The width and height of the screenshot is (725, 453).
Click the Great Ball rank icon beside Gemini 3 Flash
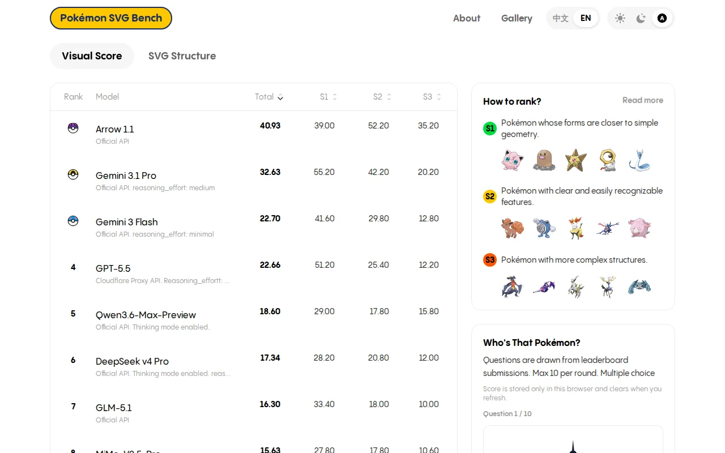[73, 221]
